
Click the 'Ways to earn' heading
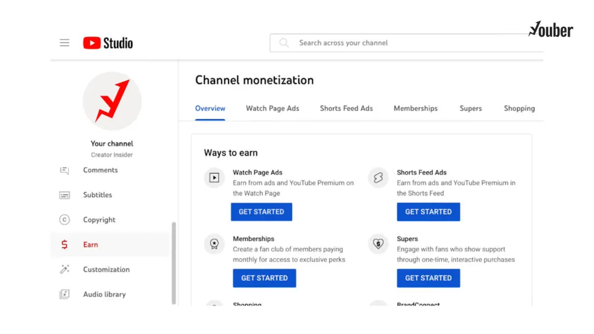pyautogui.click(x=231, y=153)
